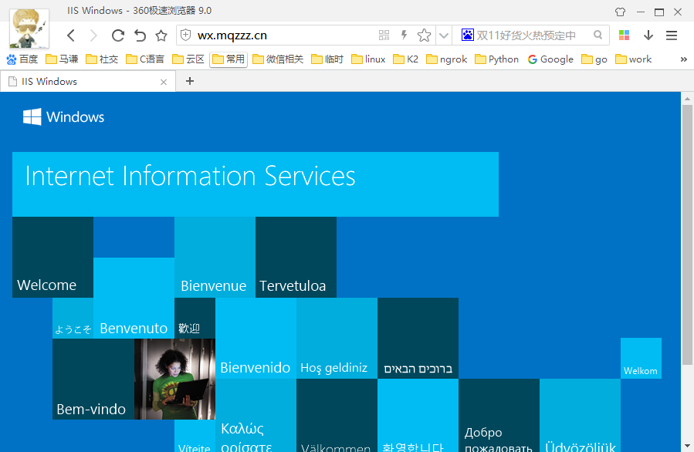Click the shield security icon in address bar
The height and width of the screenshot is (452, 694).
[x=186, y=35]
